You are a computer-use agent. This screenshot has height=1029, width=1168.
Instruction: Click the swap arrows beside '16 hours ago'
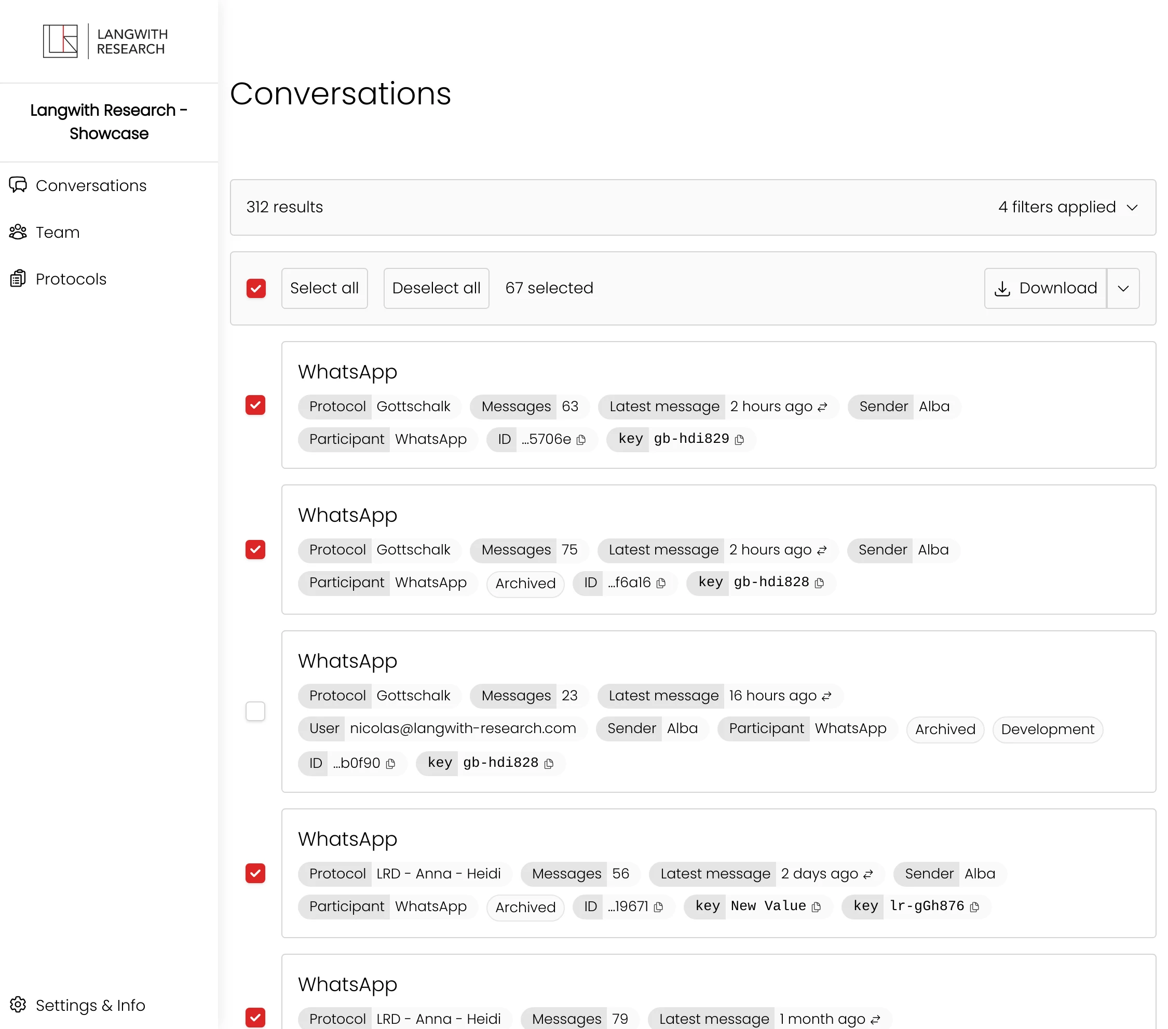click(x=827, y=696)
